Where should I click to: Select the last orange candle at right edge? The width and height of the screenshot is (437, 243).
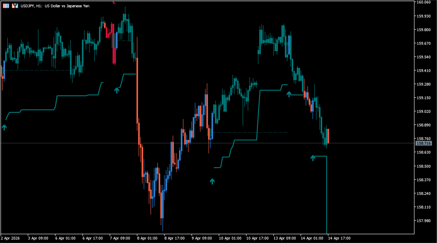coord(328,136)
